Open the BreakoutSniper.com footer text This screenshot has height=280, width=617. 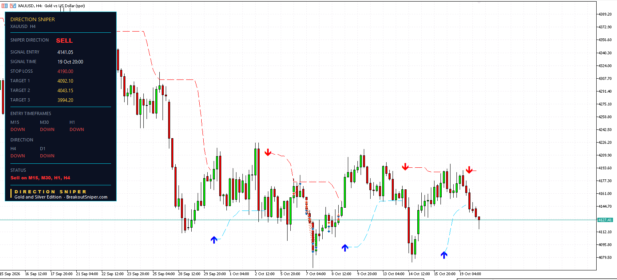pyautogui.click(x=87, y=197)
